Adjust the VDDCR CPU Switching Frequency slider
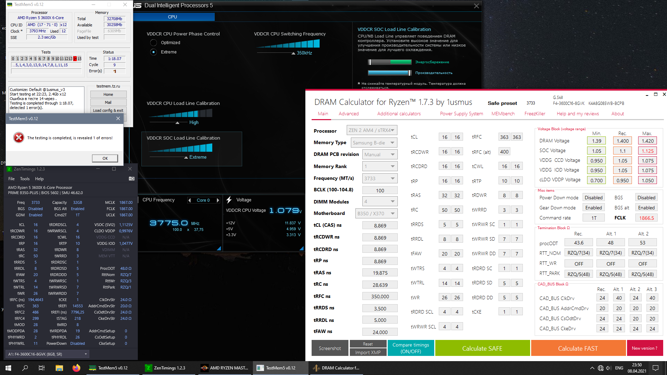This screenshot has width=667, height=375. [x=294, y=53]
